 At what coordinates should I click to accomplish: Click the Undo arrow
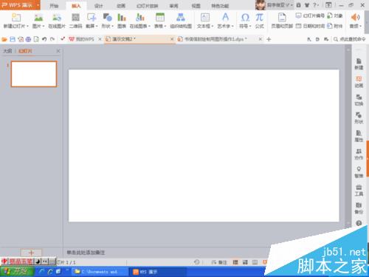pos(44,39)
